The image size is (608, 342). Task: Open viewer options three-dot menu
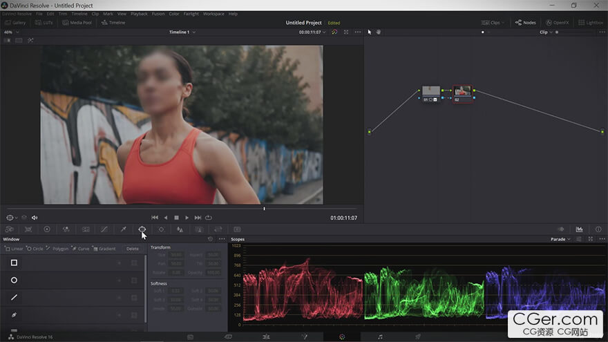tap(358, 32)
